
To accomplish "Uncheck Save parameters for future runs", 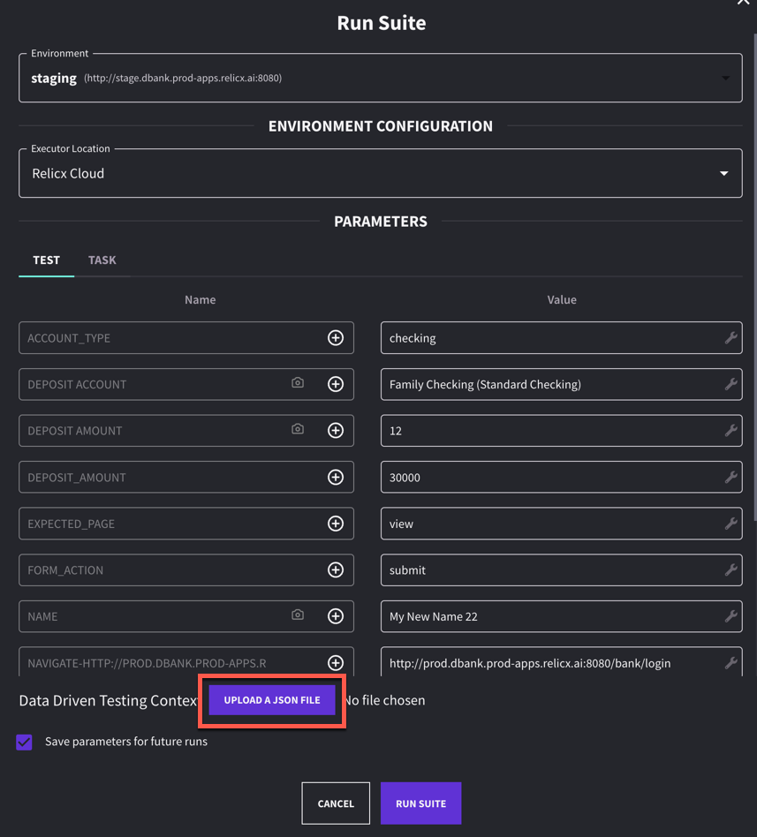I will click(24, 742).
